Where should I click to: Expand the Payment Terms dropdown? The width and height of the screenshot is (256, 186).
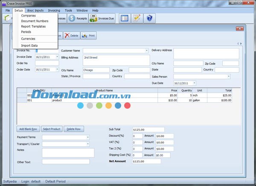87,138
